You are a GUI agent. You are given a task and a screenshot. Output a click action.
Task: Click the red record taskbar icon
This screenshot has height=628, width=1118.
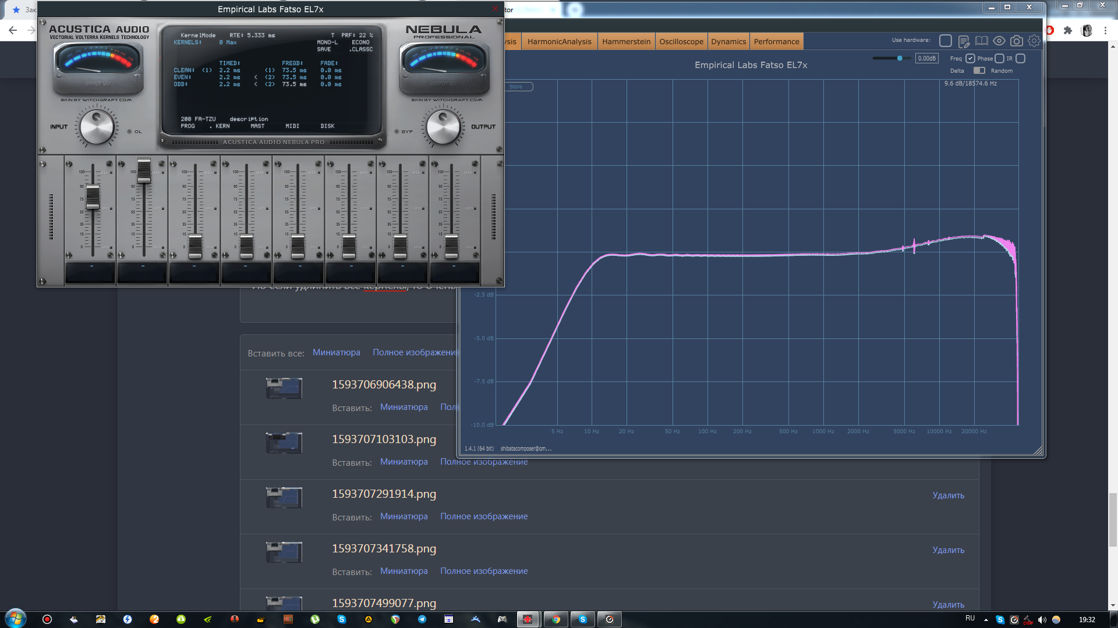pyautogui.click(x=47, y=619)
